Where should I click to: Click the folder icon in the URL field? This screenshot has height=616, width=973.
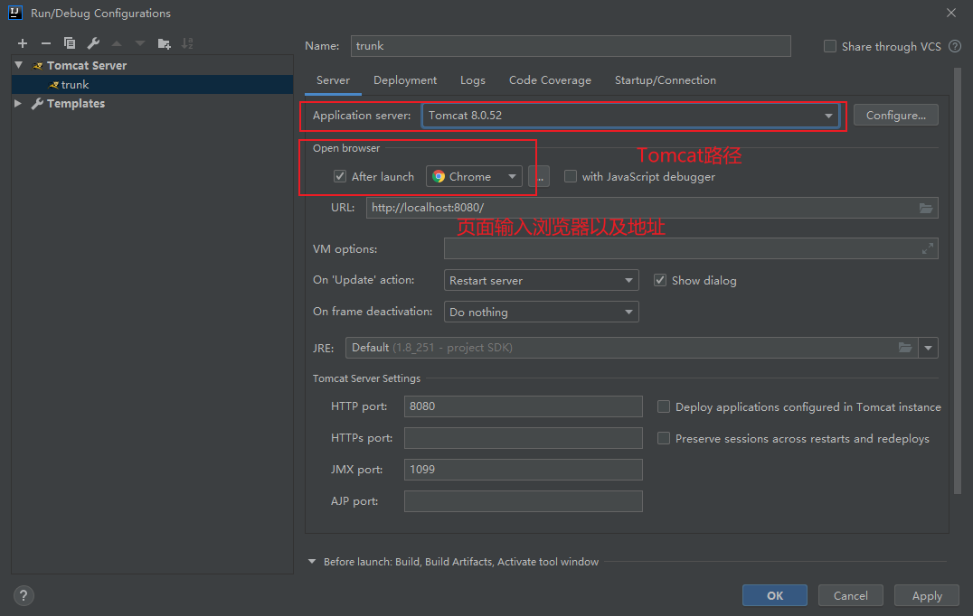tap(926, 209)
